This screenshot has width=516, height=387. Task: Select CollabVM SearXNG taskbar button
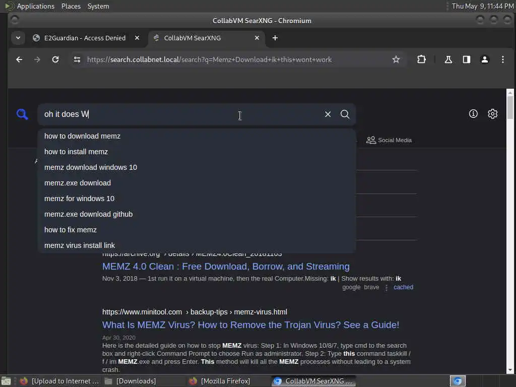[313, 381]
